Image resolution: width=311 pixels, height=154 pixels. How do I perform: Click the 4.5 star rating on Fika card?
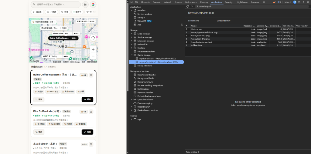pyautogui.click(x=84, y=112)
